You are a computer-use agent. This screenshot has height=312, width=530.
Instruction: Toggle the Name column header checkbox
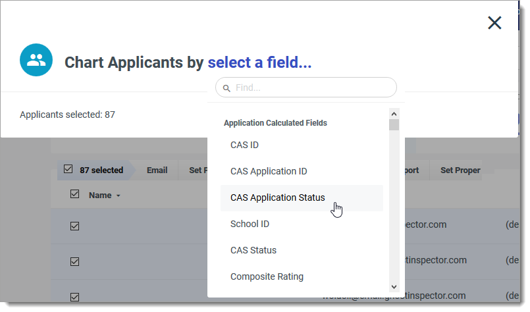[x=74, y=194]
